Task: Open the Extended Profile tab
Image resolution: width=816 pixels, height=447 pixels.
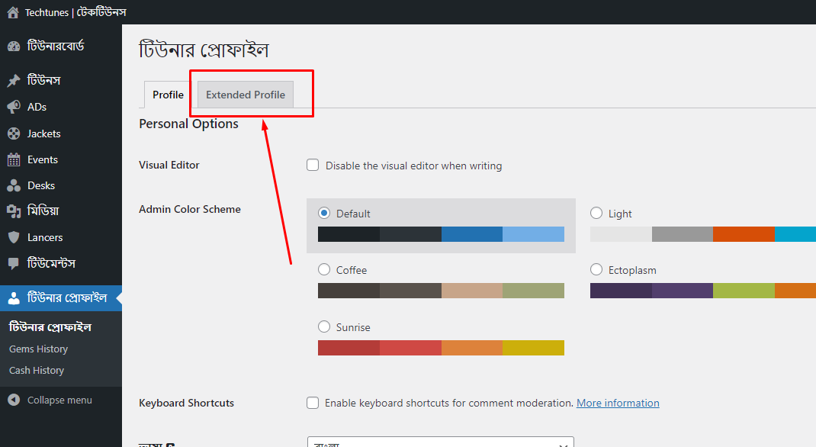Action: point(245,95)
